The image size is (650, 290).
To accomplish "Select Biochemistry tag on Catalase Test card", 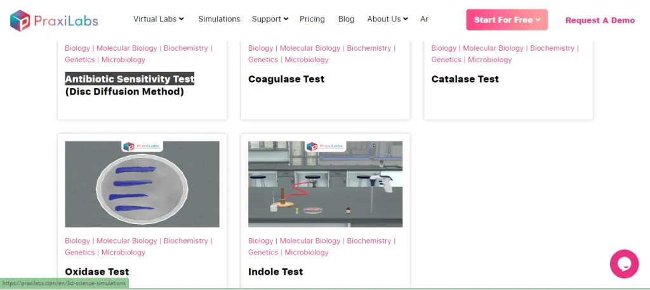I will [552, 48].
